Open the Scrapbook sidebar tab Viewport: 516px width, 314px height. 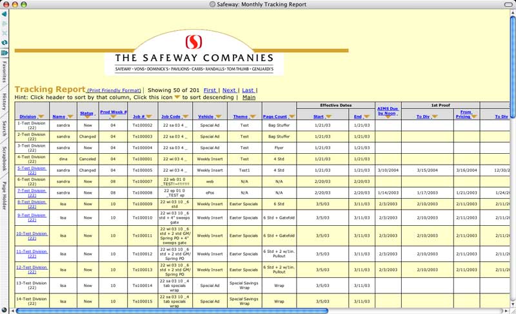5,158
